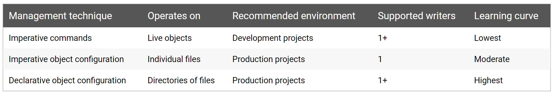The height and width of the screenshot is (95, 554).
Task: Click the Recommended environment header
Action: pos(294,16)
